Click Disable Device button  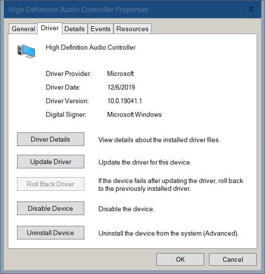click(51, 208)
